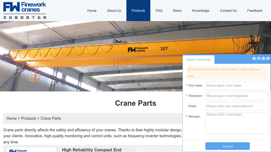
Task: Submit the message form
Action: pos(227,146)
